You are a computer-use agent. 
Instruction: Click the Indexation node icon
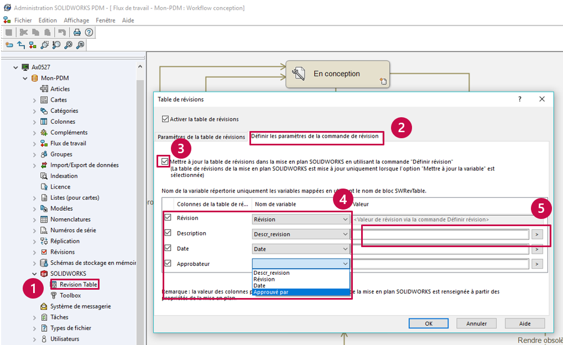[x=44, y=176]
